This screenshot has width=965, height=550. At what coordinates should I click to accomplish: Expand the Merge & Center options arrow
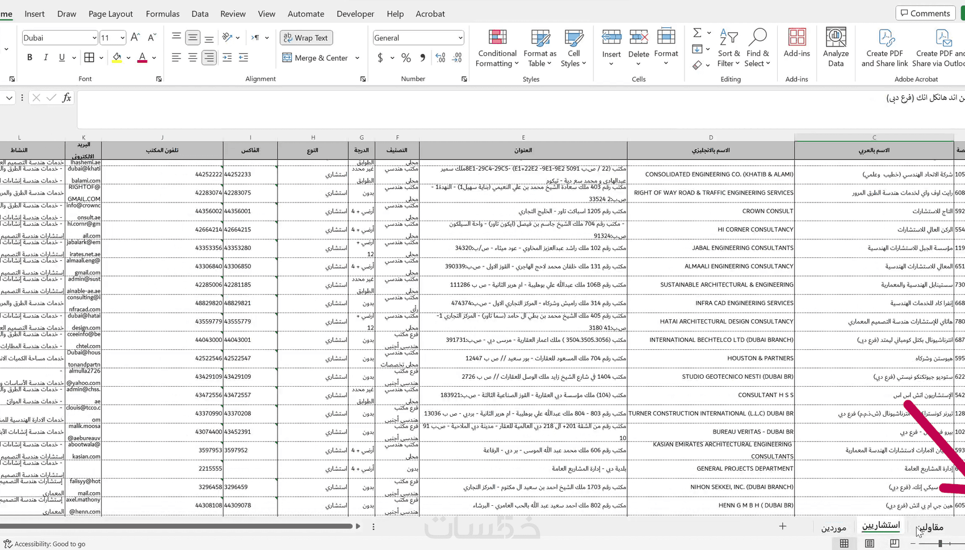(357, 58)
